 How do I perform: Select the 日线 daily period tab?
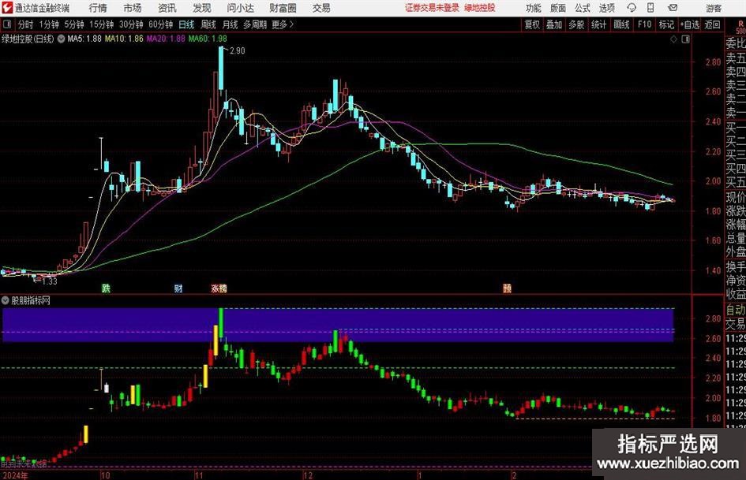[186, 24]
